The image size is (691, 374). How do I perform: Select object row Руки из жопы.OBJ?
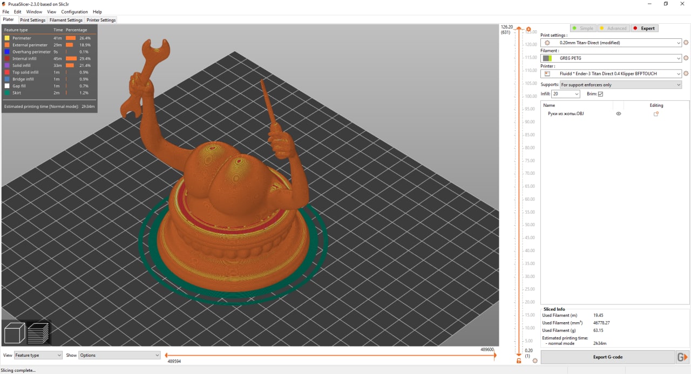pyautogui.click(x=615, y=114)
